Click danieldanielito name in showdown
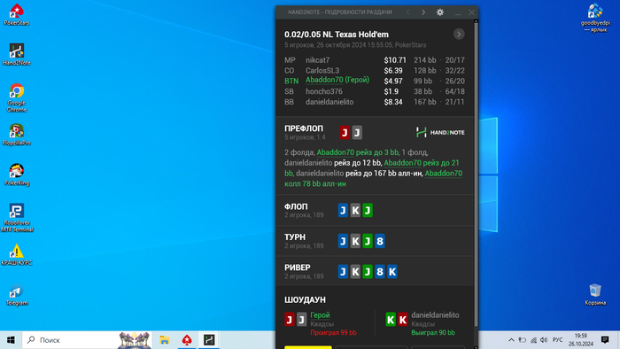Image resolution: width=620 pixels, height=349 pixels. (435, 315)
